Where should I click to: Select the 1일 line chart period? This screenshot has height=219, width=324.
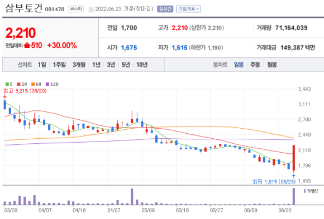(42, 65)
